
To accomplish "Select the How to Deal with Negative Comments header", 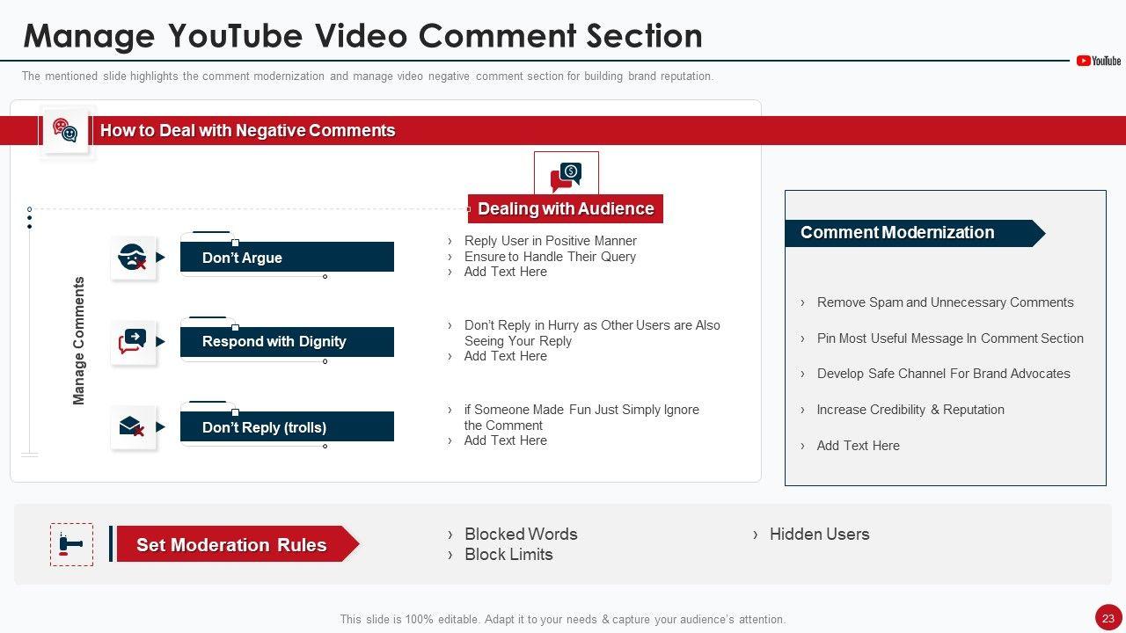I will point(248,130).
